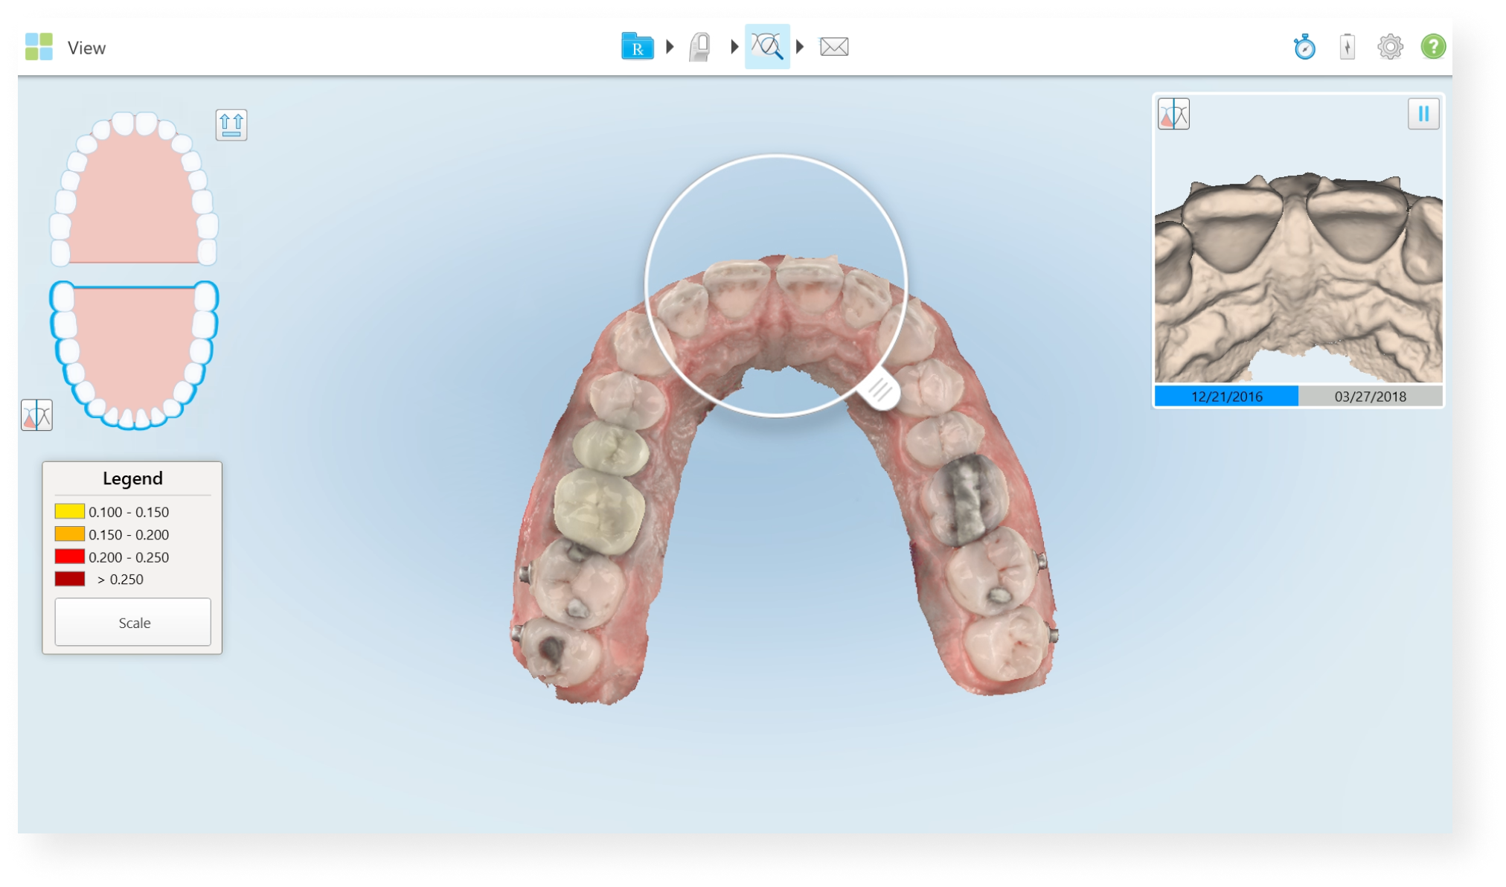Open the Send envelope step icon

(834, 47)
